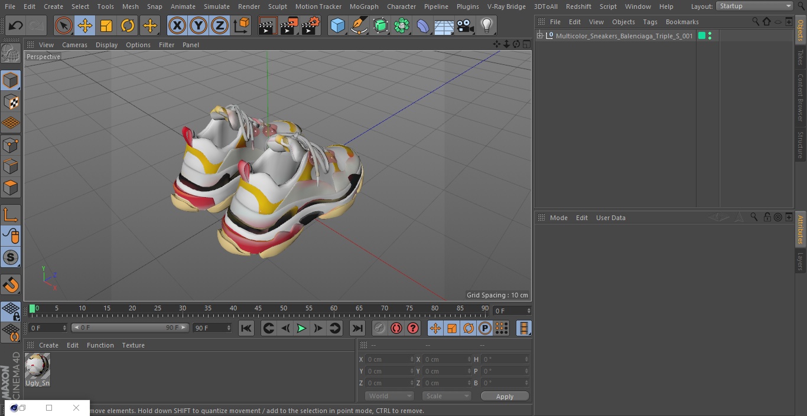Switch to Points mode
Image resolution: width=807 pixels, height=416 pixels.
point(11,145)
